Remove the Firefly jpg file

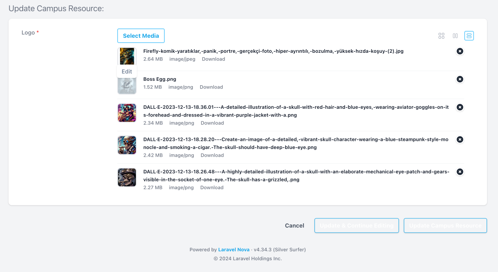[x=460, y=51]
